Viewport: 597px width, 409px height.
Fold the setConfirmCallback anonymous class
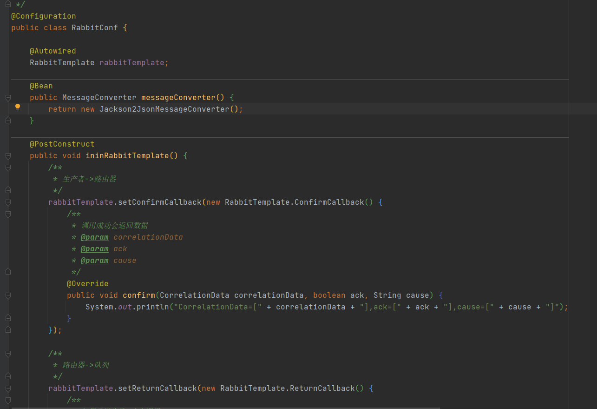(x=8, y=202)
